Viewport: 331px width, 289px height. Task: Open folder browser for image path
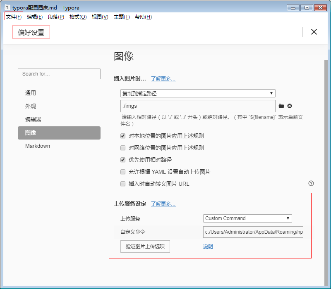(x=281, y=106)
